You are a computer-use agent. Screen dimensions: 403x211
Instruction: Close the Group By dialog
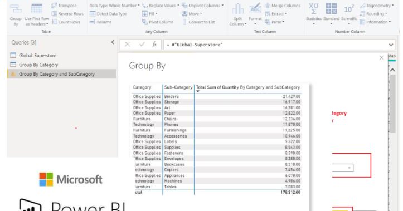[x=381, y=58]
